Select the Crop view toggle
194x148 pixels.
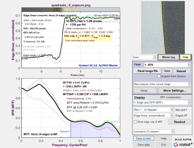pyautogui.click(x=185, y=57)
